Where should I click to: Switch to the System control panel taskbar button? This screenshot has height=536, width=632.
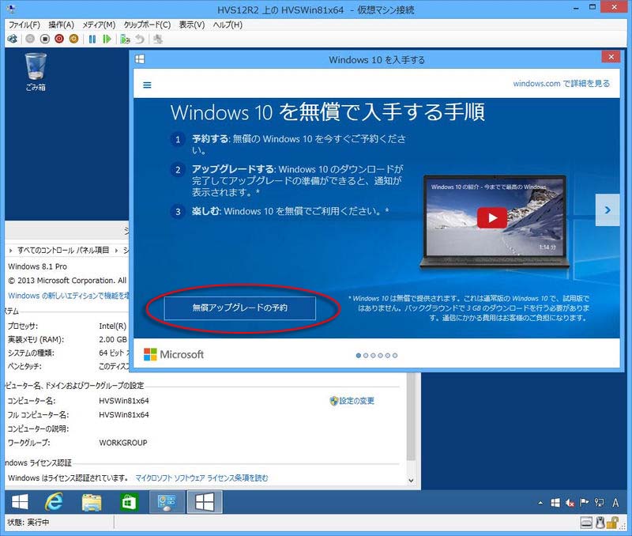pyautogui.click(x=167, y=502)
